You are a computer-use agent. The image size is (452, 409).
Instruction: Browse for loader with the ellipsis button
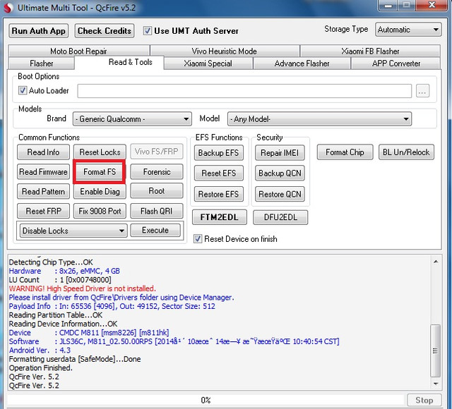click(422, 91)
